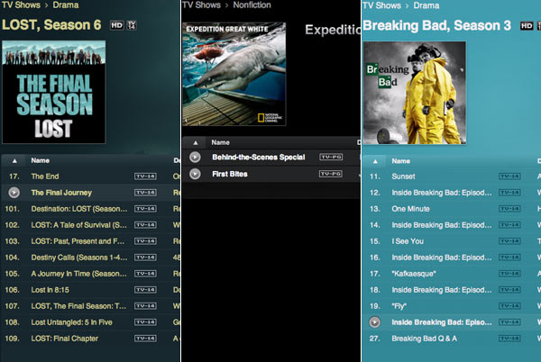Go to TV Shows breadcrumb above Breaking Bad
This screenshot has width=541, height=362.
(381, 5)
